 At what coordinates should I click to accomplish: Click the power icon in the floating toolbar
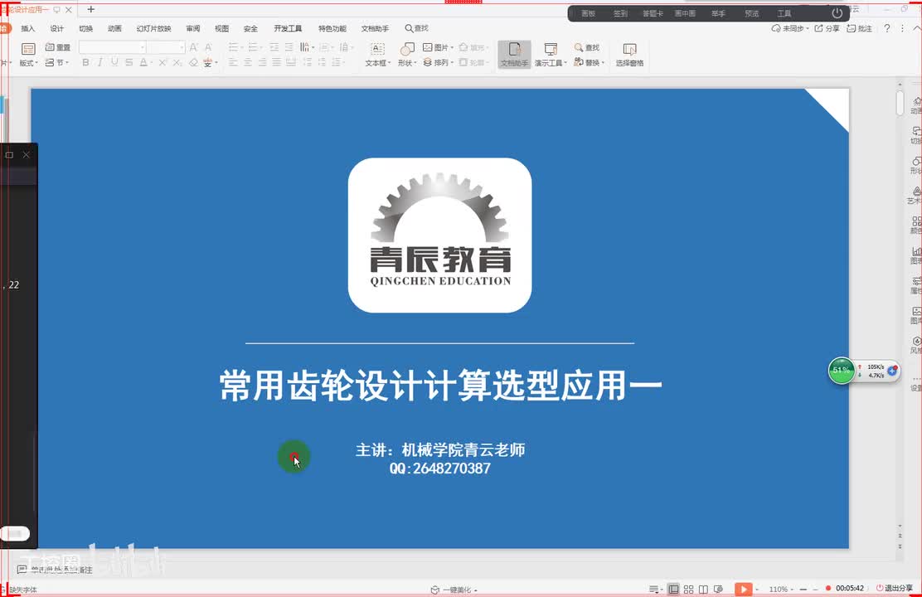pos(837,13)
